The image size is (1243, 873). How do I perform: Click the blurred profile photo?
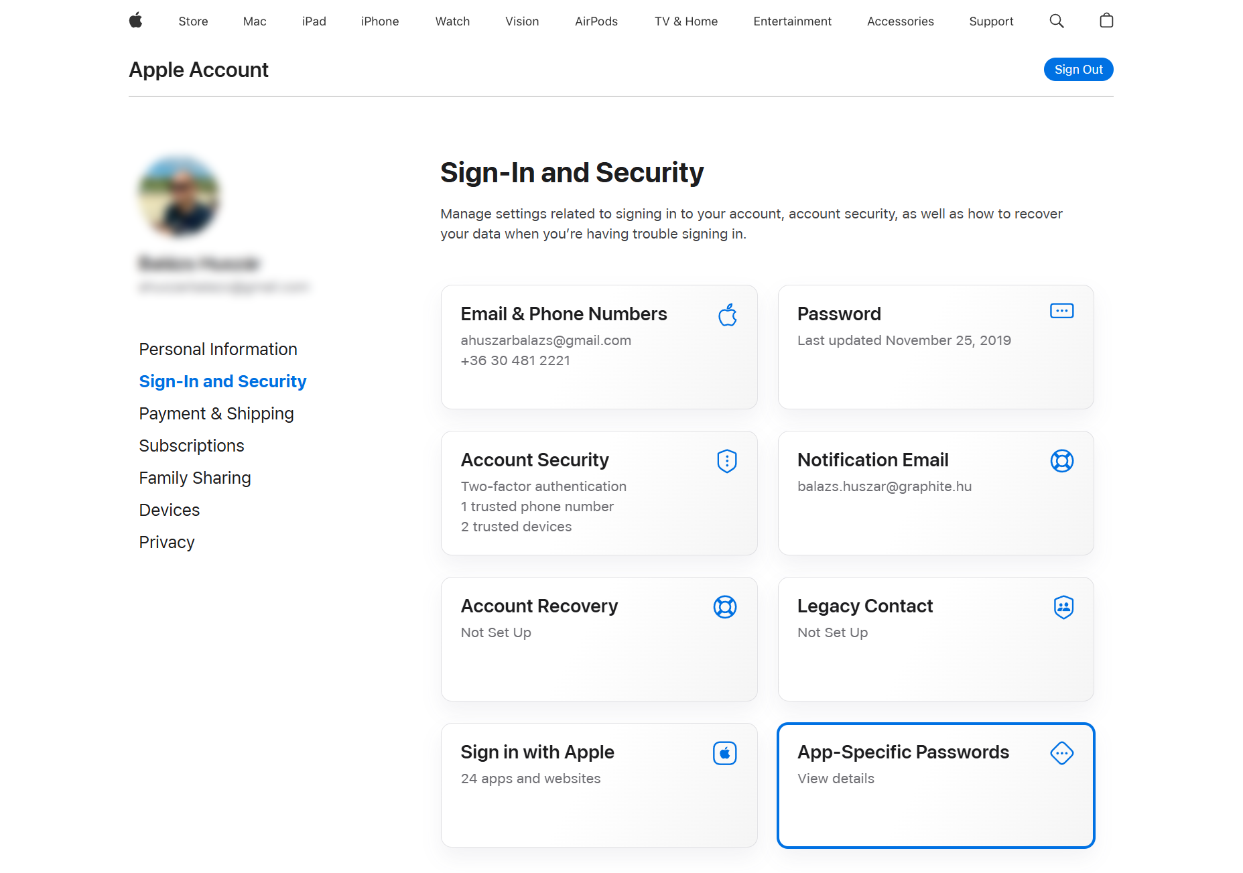tap(179, 197)
